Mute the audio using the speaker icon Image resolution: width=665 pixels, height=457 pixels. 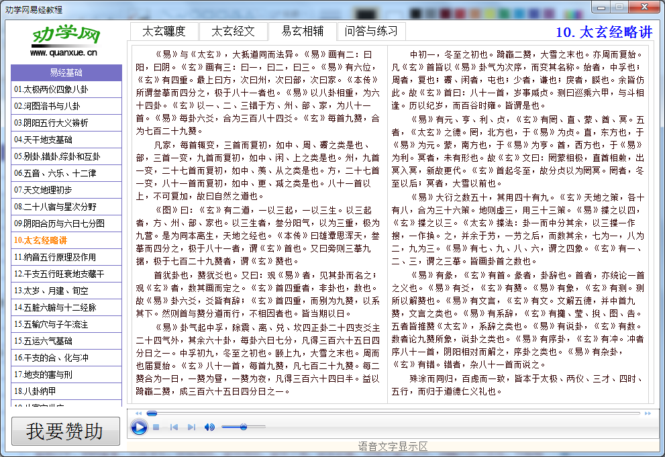click(x=209, y=427)
